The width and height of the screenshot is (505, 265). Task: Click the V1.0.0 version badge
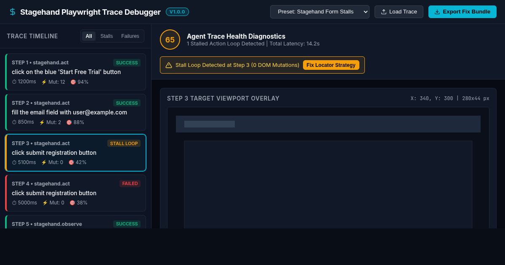[177, 12]
